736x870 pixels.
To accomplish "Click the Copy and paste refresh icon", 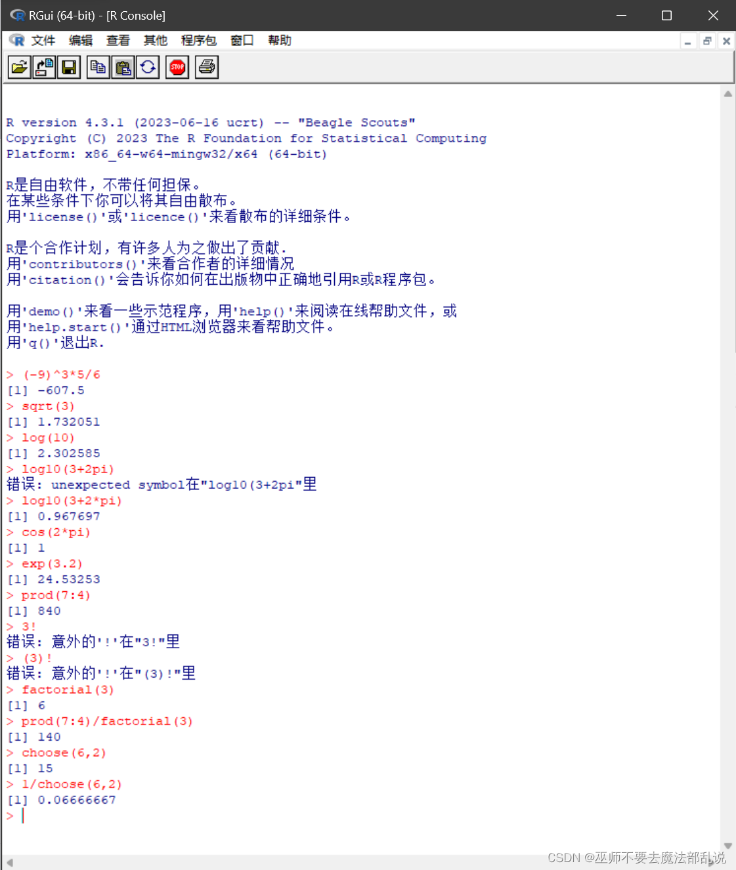I will point(148,67).
